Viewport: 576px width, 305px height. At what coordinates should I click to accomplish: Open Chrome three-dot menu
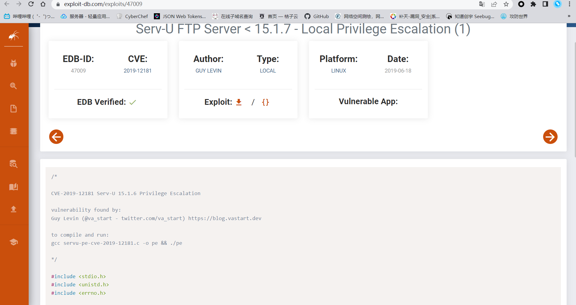569,4
